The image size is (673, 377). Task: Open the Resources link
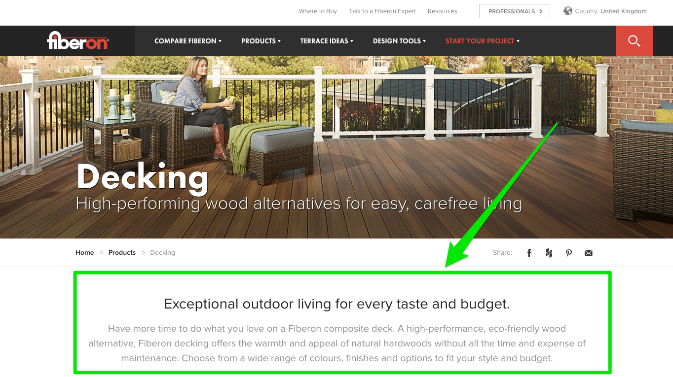(x=443, y=11)
